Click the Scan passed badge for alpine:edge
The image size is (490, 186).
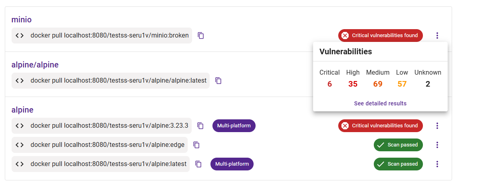click(x=398, y=145)
